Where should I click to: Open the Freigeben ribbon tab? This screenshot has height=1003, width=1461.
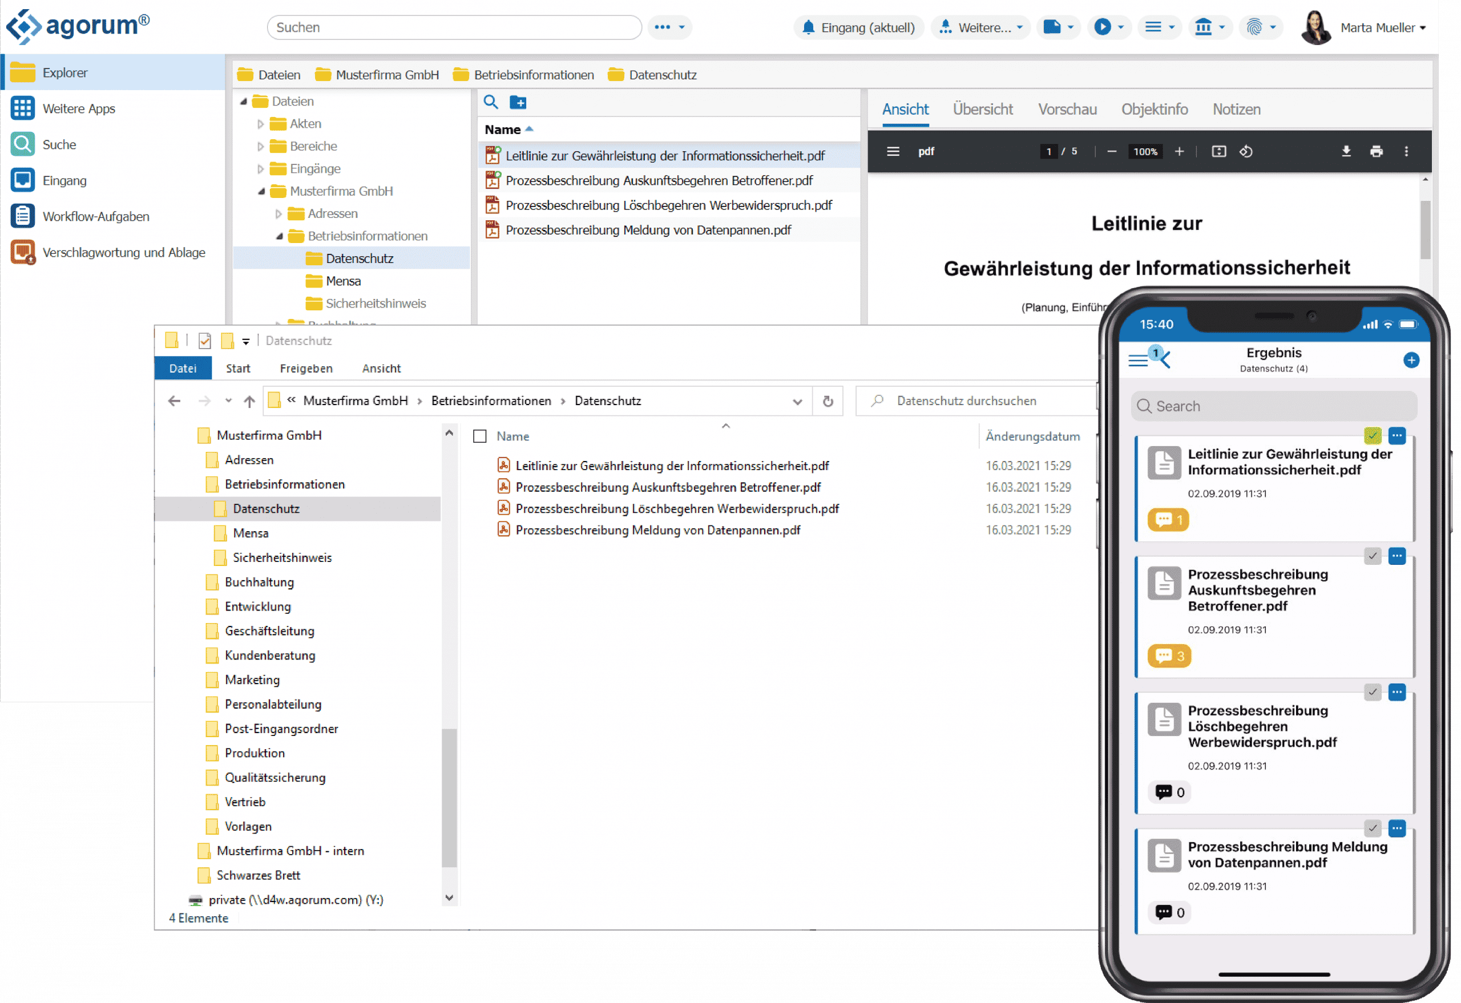click(x=306, y=369)
